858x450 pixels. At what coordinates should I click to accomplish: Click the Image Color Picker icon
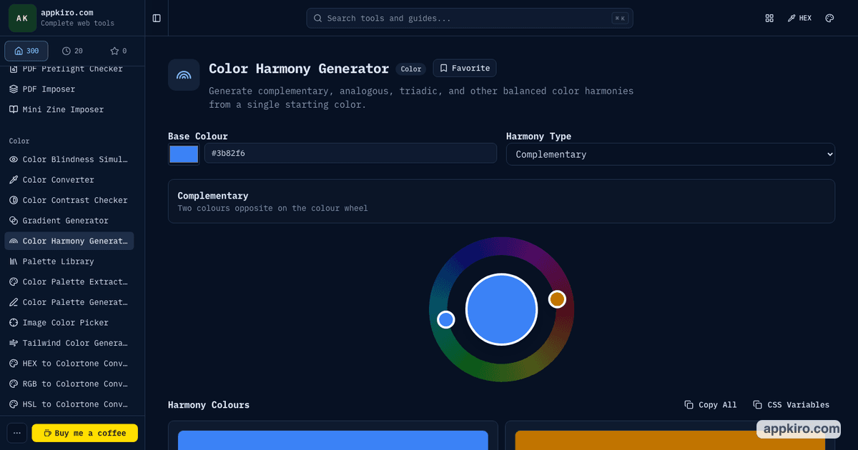click(14, 322)
